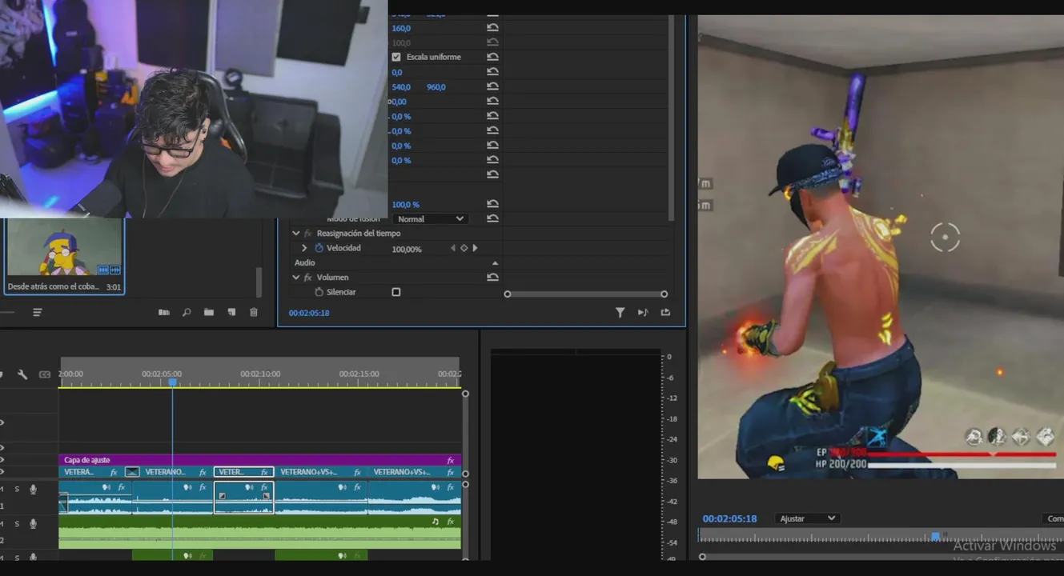The height and width of the screenshot is (576, 1064).
Task: Toggle the Velocidad animation stopwatch
Action: pyautogui.click(x=319, y=248)
